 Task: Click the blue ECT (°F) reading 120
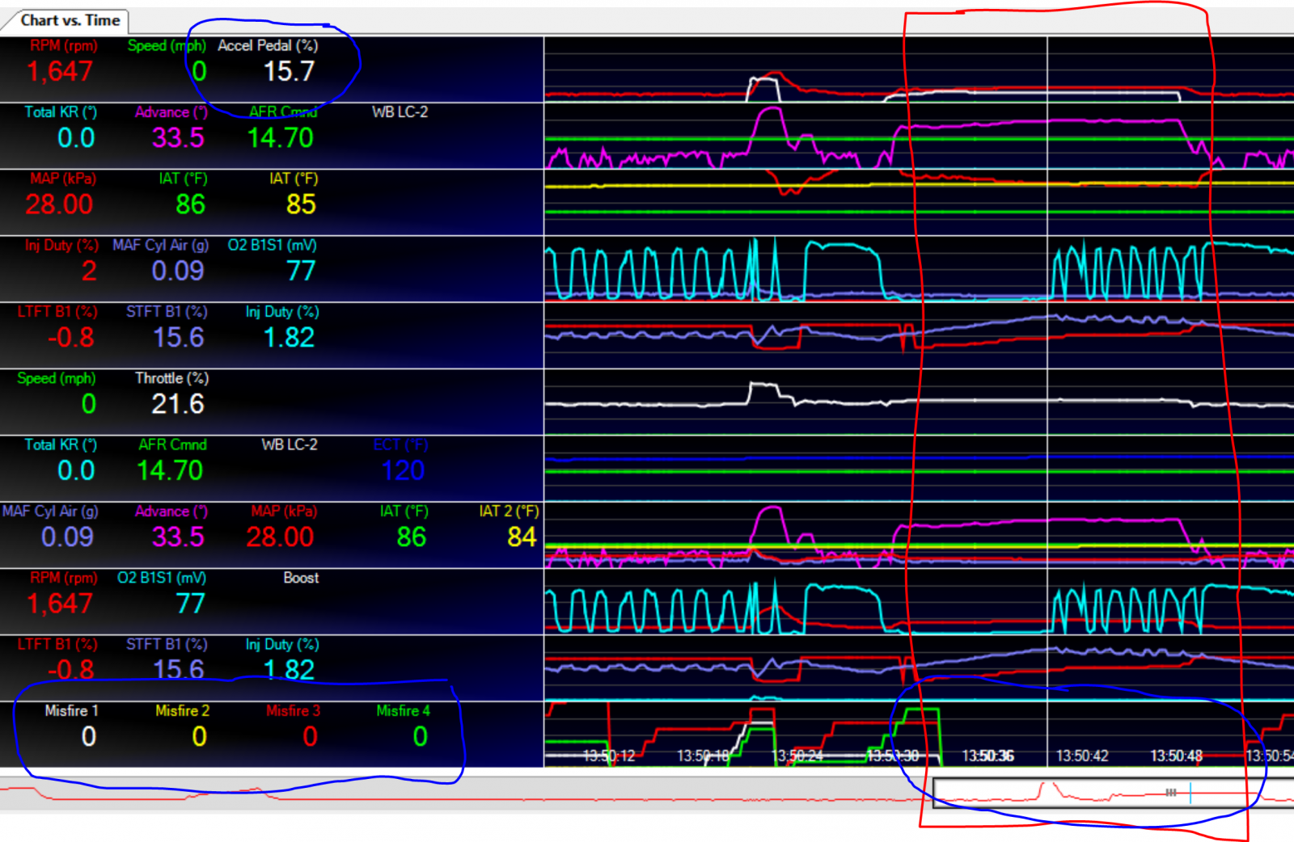pyautogui.click(x=403, y=470)
